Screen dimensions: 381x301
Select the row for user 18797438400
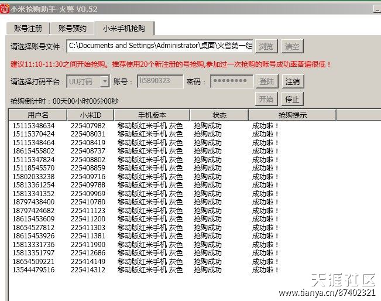(x=146, y=202)
